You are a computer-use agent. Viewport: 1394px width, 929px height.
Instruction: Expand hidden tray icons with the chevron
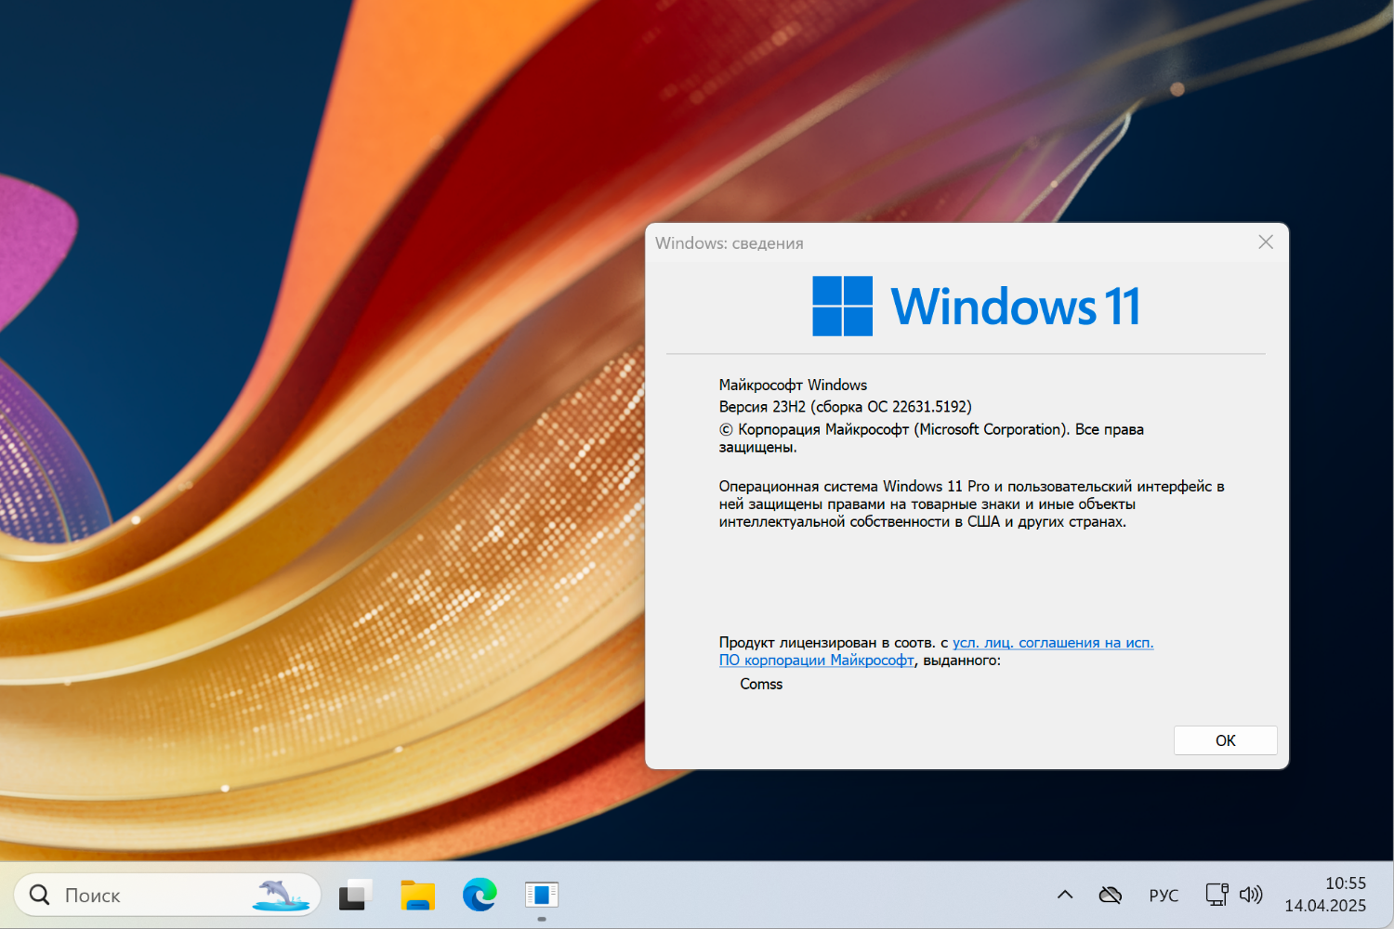1065,895
